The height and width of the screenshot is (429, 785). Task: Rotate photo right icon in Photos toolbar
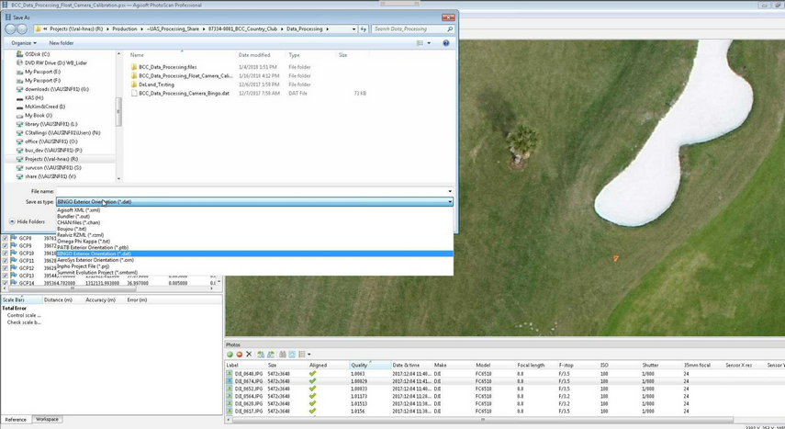click(271, 355)
